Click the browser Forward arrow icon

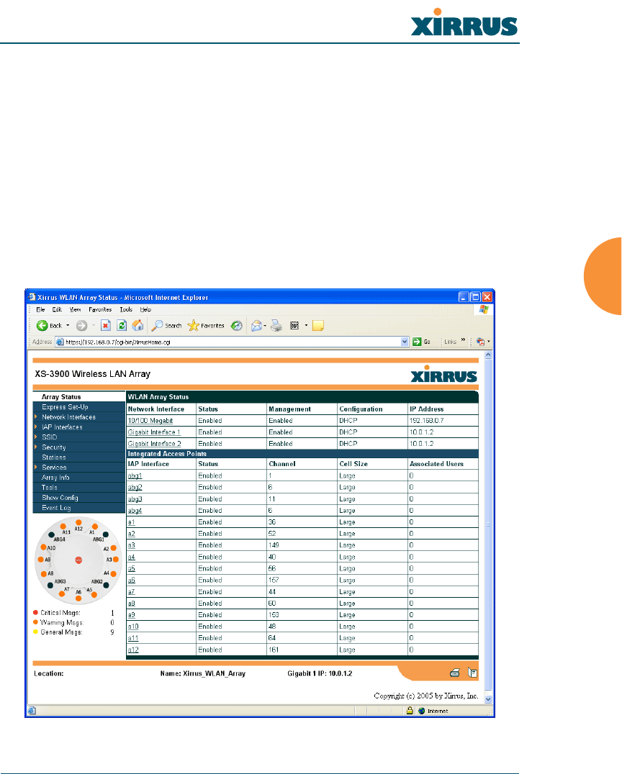coord(81,325)
